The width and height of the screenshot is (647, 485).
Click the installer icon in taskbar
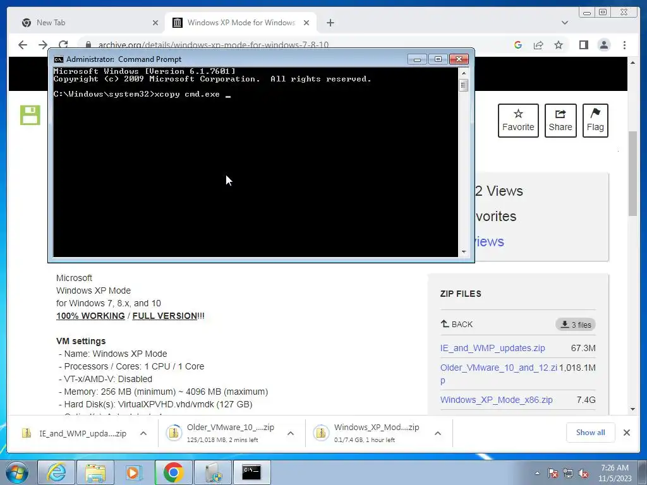tap(212, 472)
